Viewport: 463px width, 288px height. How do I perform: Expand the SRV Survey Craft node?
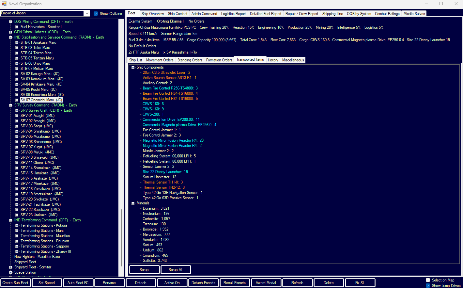click(17, 110)
